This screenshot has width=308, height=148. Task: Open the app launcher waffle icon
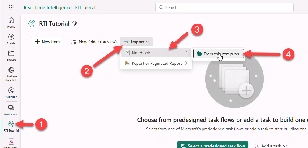pos(11,7)
